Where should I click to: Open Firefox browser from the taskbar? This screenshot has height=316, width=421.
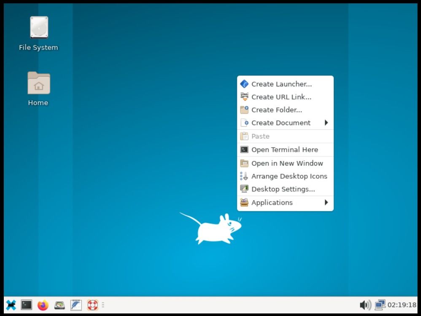pos(42,305)
